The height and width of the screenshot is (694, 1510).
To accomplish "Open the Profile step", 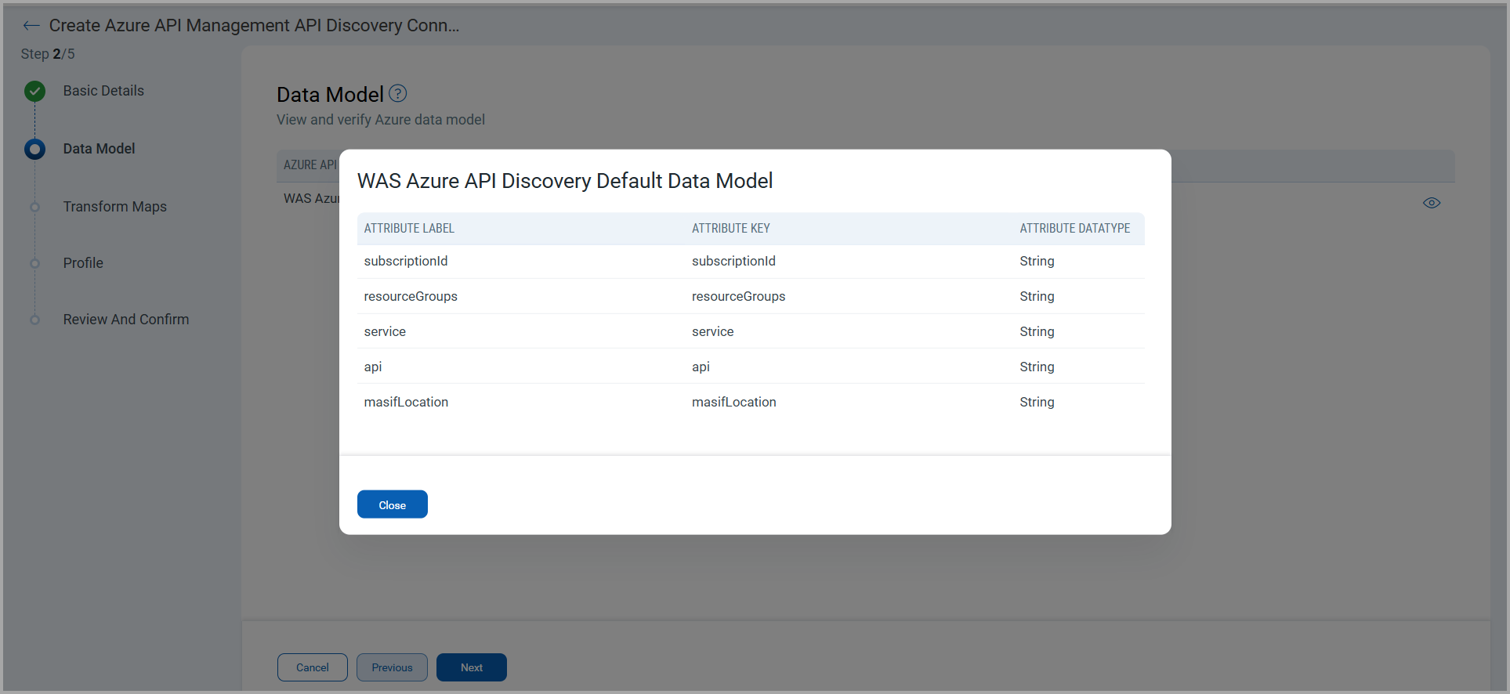I will click(83, 263).
